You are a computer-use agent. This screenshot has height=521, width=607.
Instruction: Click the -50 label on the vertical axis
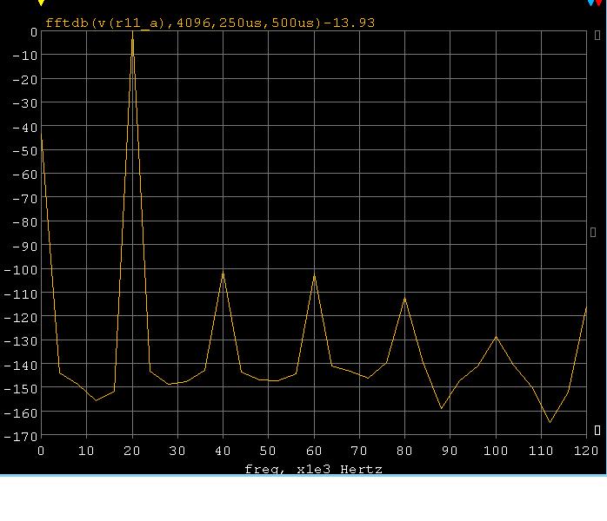click(24, 151)
